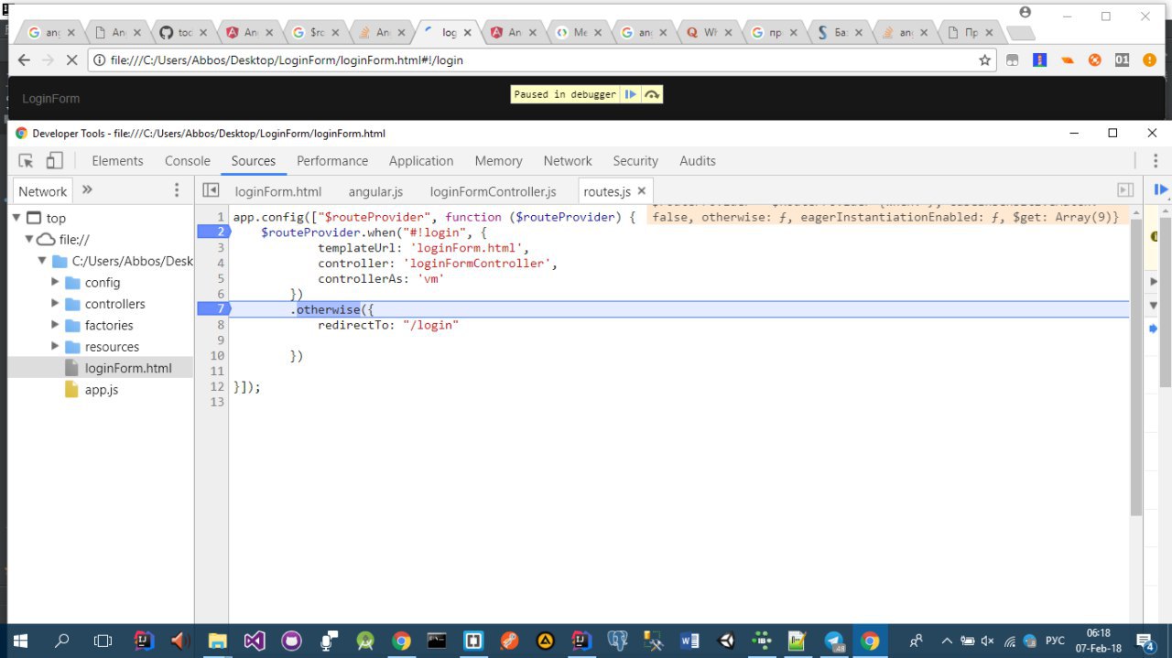This screenshot has height=658, width=1172.
Task: Toggle the device toolbar icon
Action: (55, 161)
